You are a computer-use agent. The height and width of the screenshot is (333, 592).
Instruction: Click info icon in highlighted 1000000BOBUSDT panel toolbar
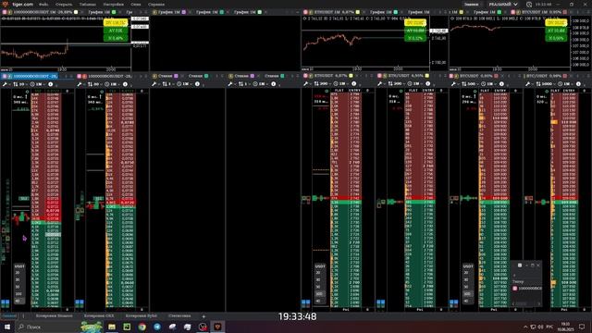[x=51, y=84]
